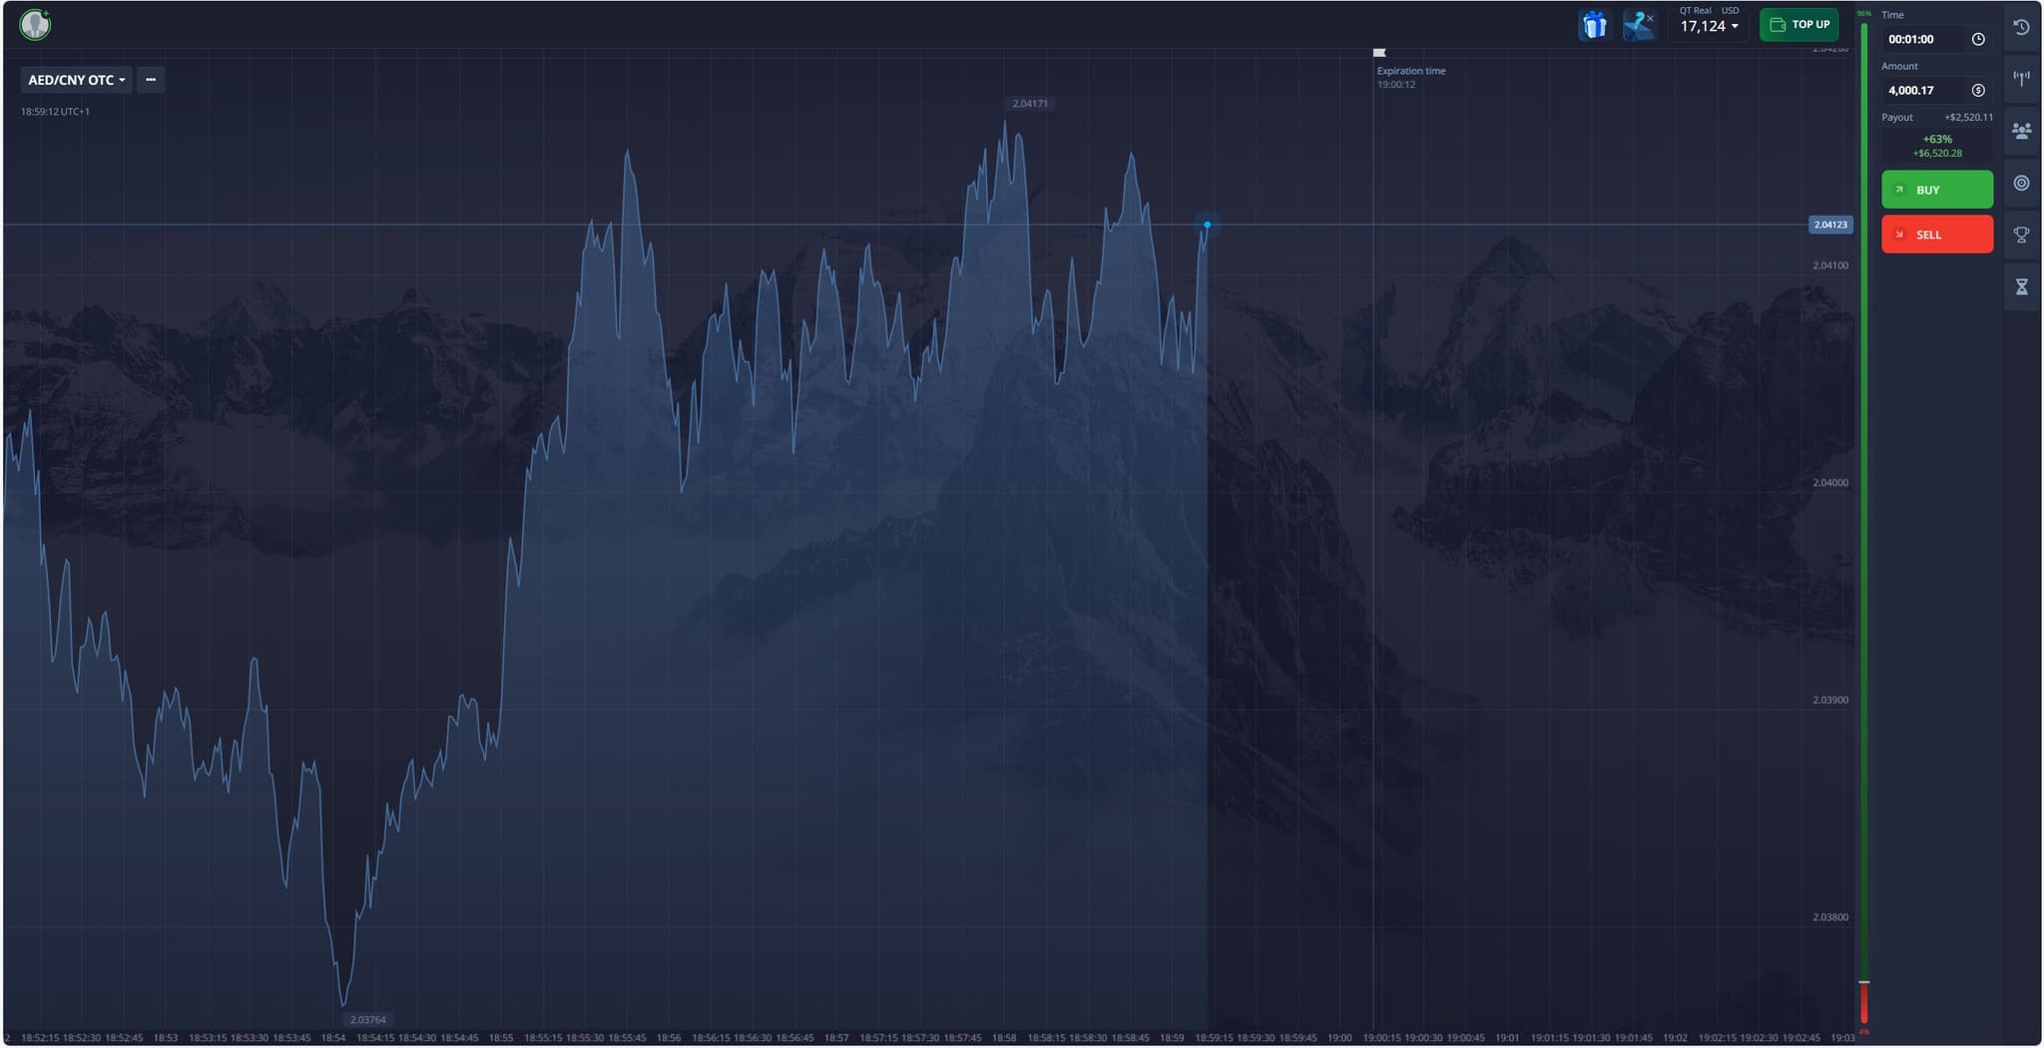This screenshot has height=1048, width=2044.
Task: Click the target icon in right sidebar
Action: [x=2021, y=183]
